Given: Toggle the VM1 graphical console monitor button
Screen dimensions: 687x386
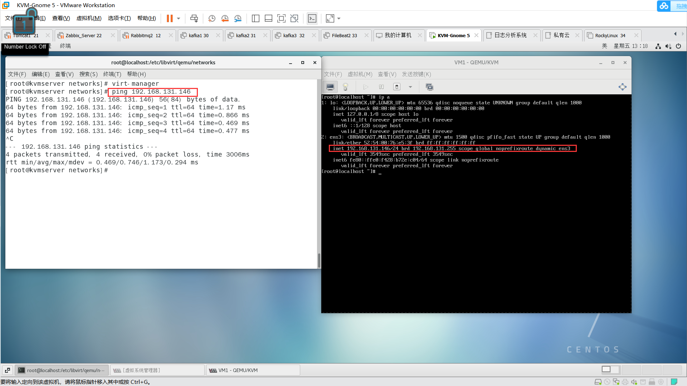Looking at the screenshot, I should pos(330,87).
